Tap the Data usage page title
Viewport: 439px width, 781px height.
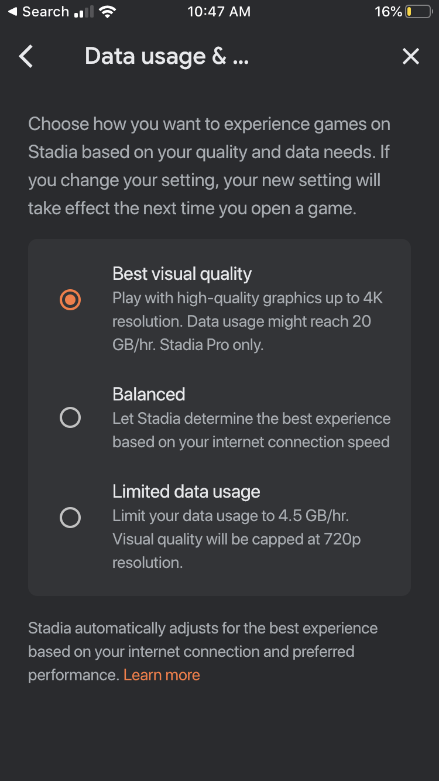[x=167, y=57]
